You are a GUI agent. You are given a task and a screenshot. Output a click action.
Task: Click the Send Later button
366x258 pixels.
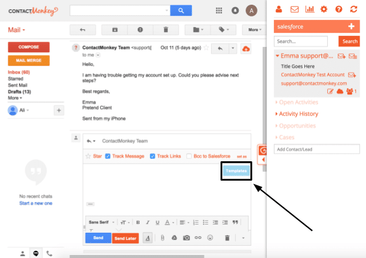coord(126,239)
